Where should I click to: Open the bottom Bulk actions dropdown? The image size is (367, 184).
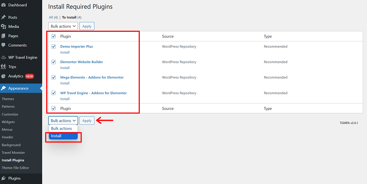[x=63, y=121]
